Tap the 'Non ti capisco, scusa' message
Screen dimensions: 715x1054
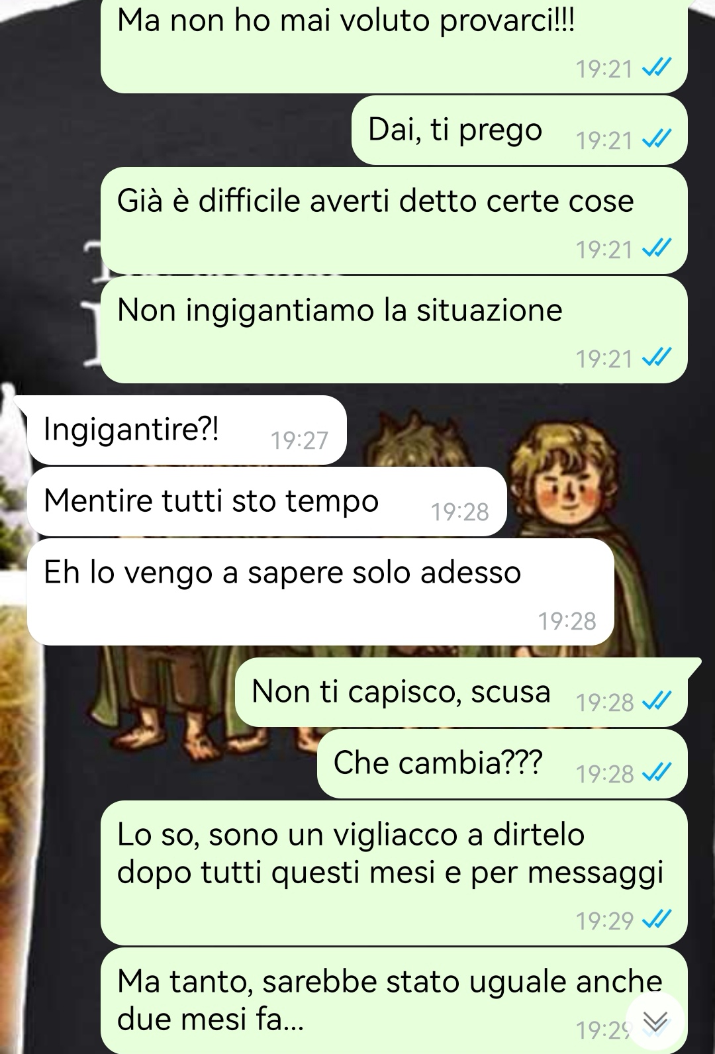tap(461, 692)
